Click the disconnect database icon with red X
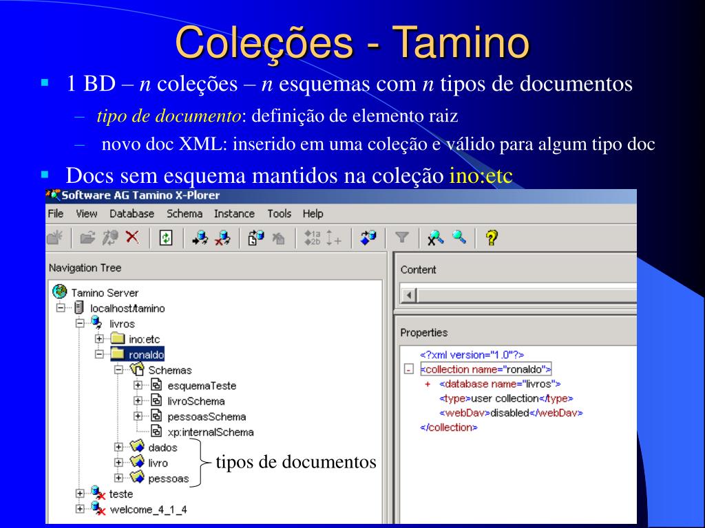 222,237
